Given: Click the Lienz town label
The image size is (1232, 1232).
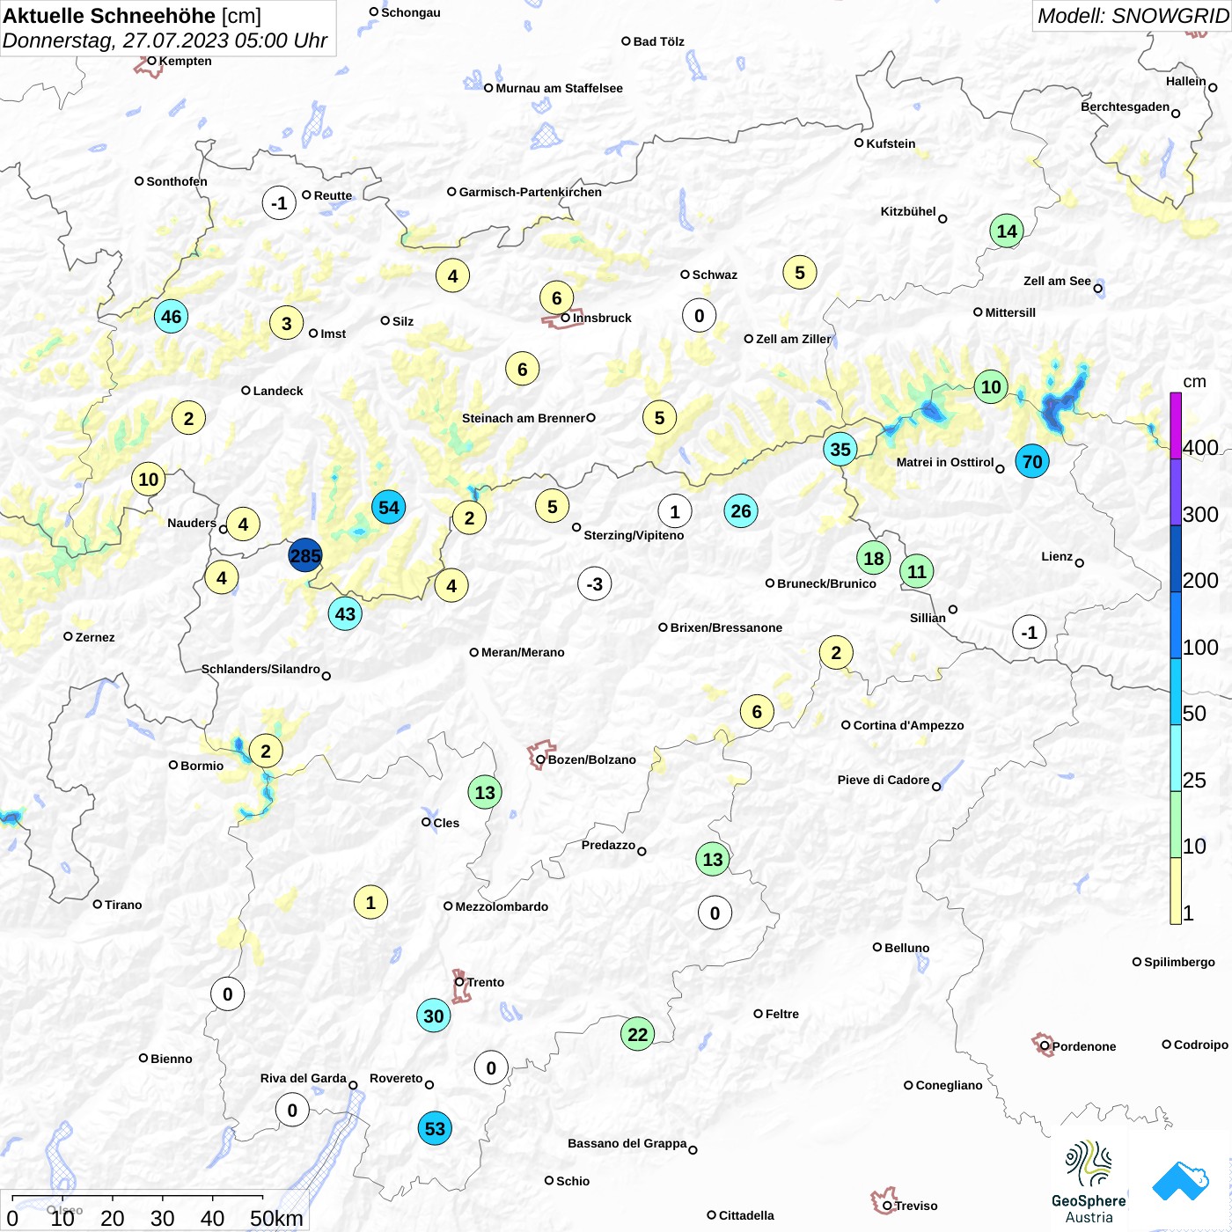Looking at the screenshot, I should [x=1057, y=556].
